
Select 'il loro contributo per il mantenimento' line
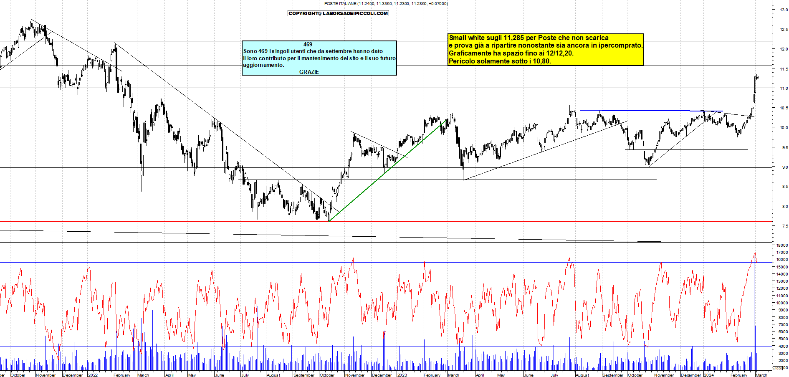(x=319, y=58)
